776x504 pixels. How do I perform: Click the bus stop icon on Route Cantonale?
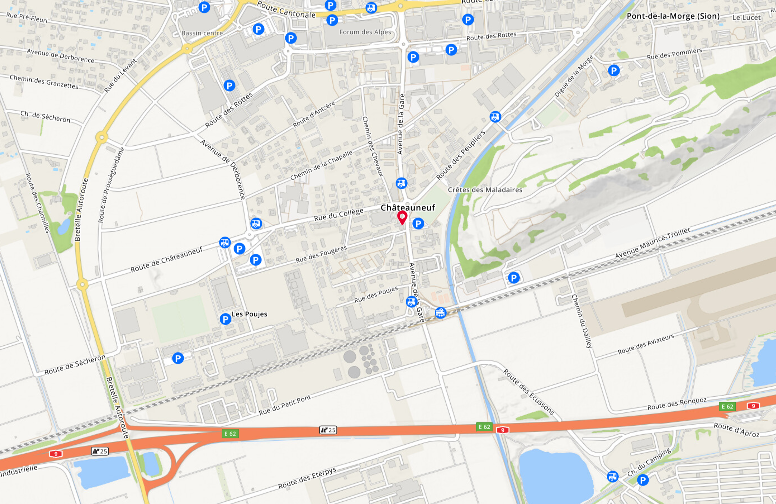(371, 7)
